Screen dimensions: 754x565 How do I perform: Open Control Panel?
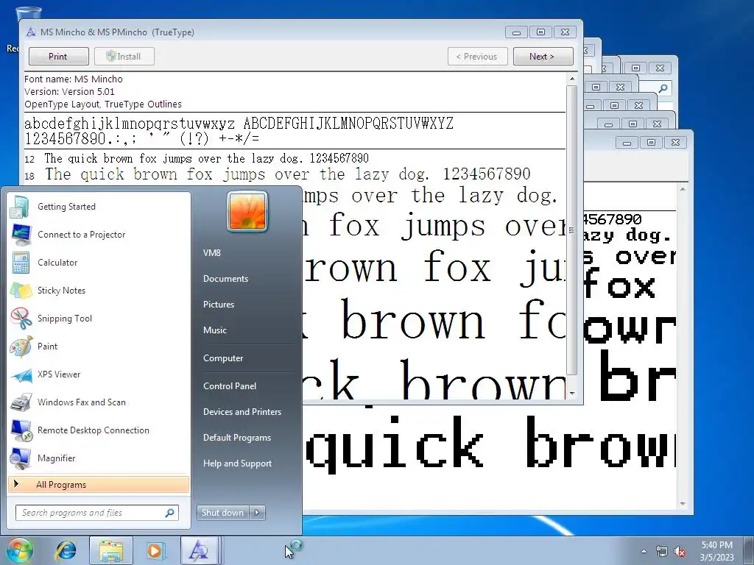[x=230, y=386]
